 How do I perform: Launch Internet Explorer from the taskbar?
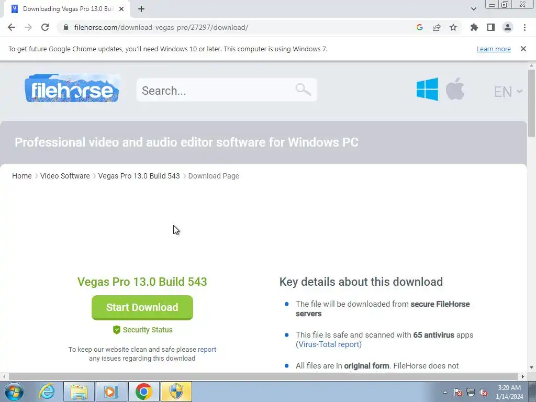coord(47,392)
